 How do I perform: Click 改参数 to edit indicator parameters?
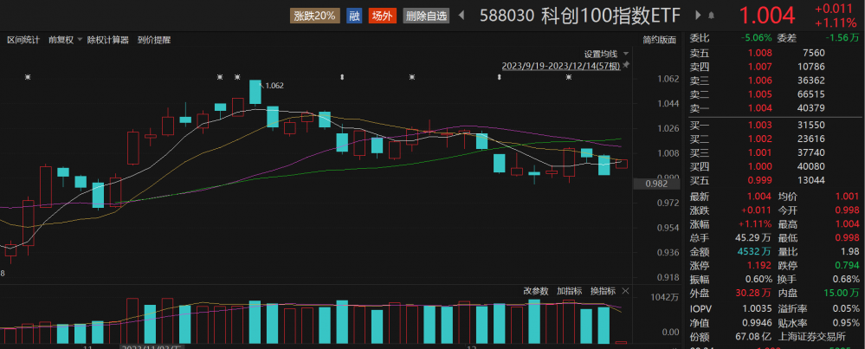coord(536,291)
